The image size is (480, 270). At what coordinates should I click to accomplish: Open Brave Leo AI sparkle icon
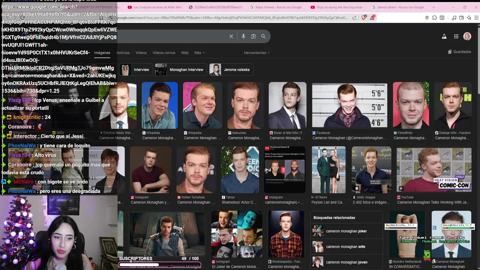point(469,18)
